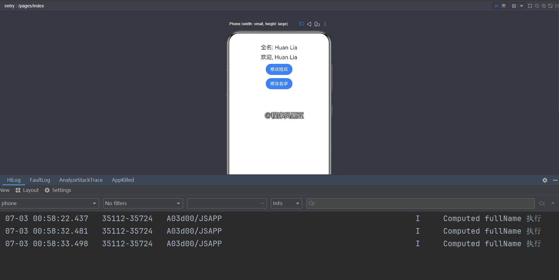Click the log search input field
Viewport: 559px width, 280px height.
pos(420,203)
